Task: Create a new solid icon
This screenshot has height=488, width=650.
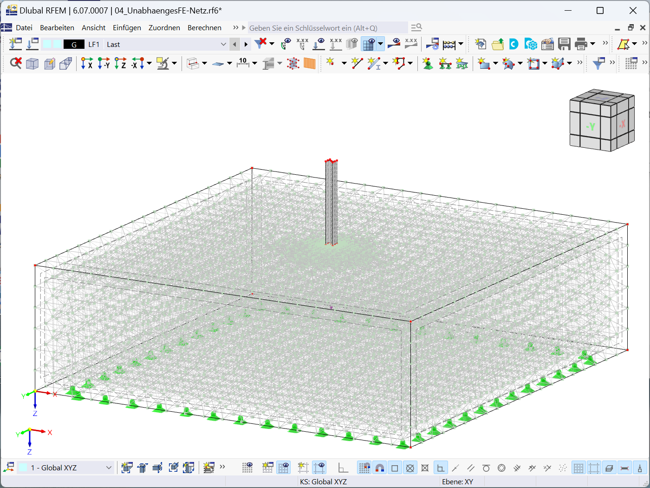Action: 558,63
